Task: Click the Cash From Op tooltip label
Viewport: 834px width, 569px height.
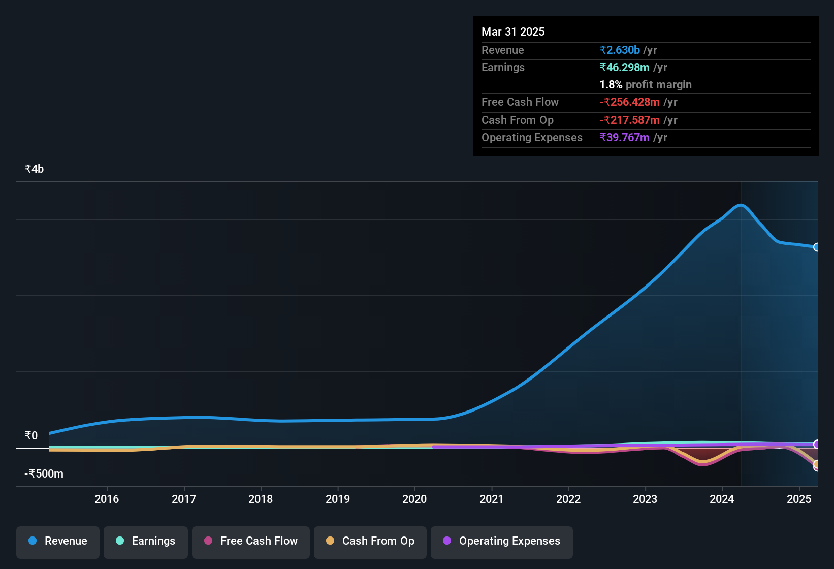Action: pos(518,120)
